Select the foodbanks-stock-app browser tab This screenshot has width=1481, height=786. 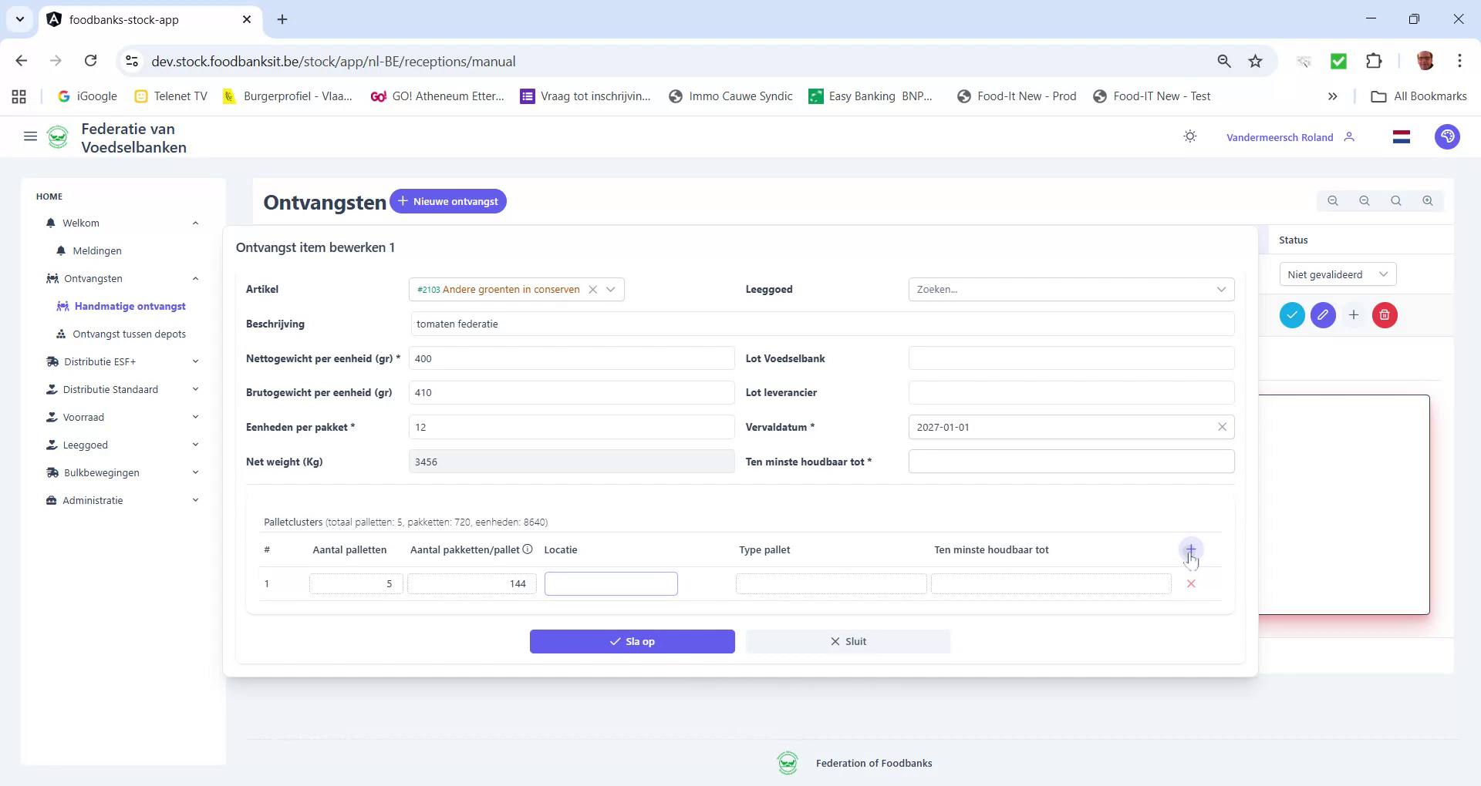[123, 19]
